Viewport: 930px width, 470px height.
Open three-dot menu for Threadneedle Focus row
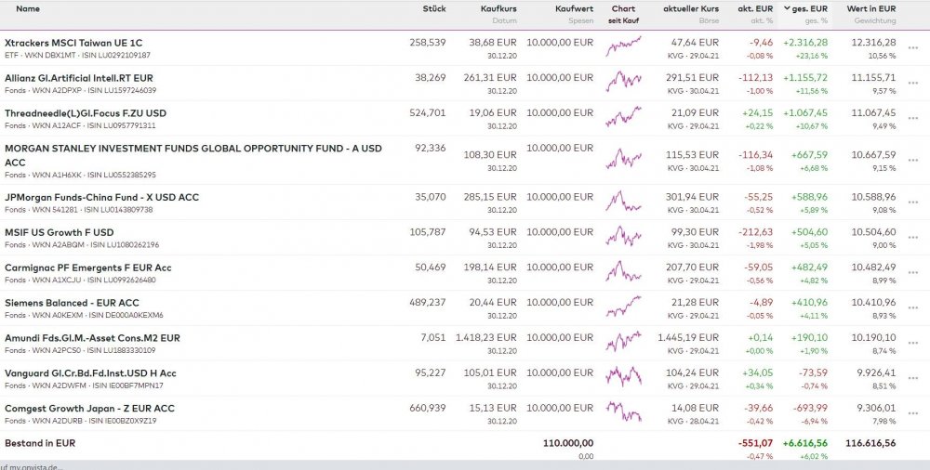(x=912, y=119)
